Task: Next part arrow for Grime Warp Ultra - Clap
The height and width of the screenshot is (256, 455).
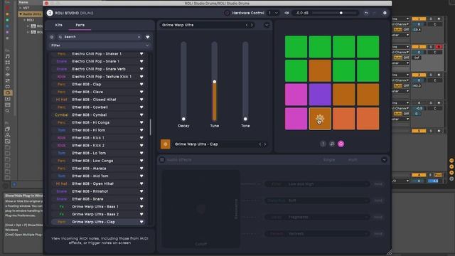Action: pos(265,144)
